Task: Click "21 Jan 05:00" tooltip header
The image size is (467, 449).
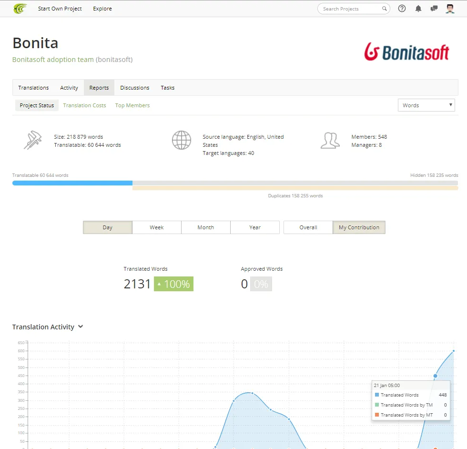Action: point(386,385)
